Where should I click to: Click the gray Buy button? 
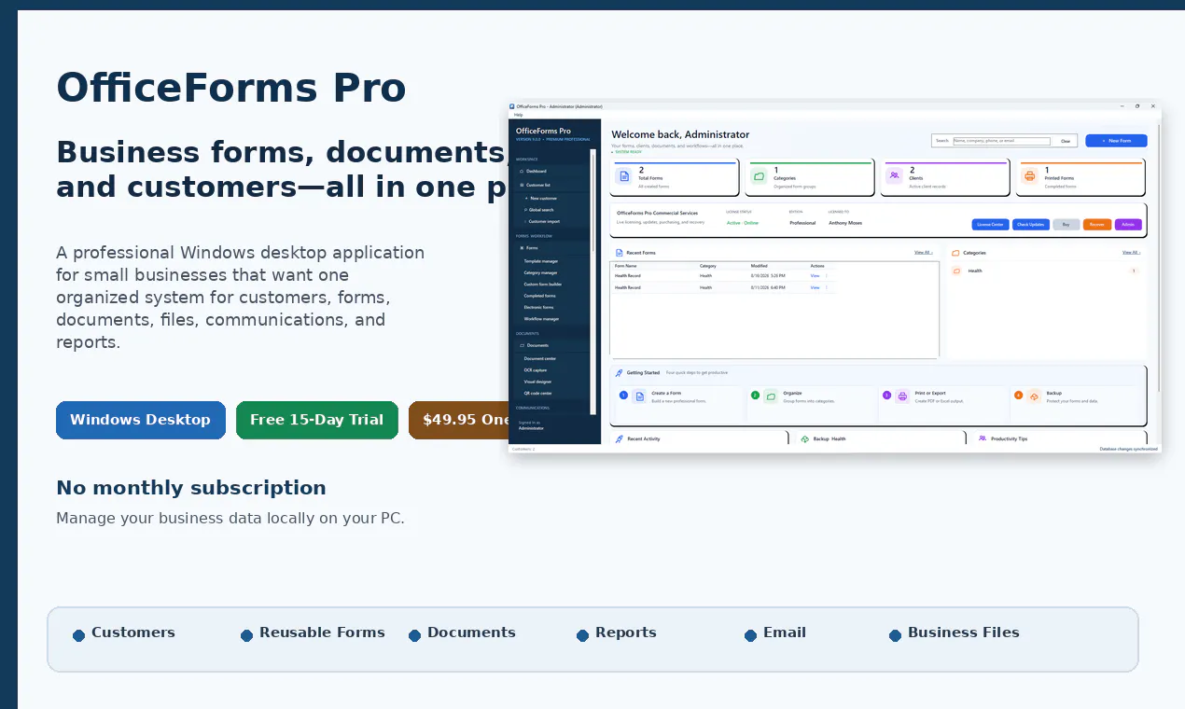click(1066, 225)
